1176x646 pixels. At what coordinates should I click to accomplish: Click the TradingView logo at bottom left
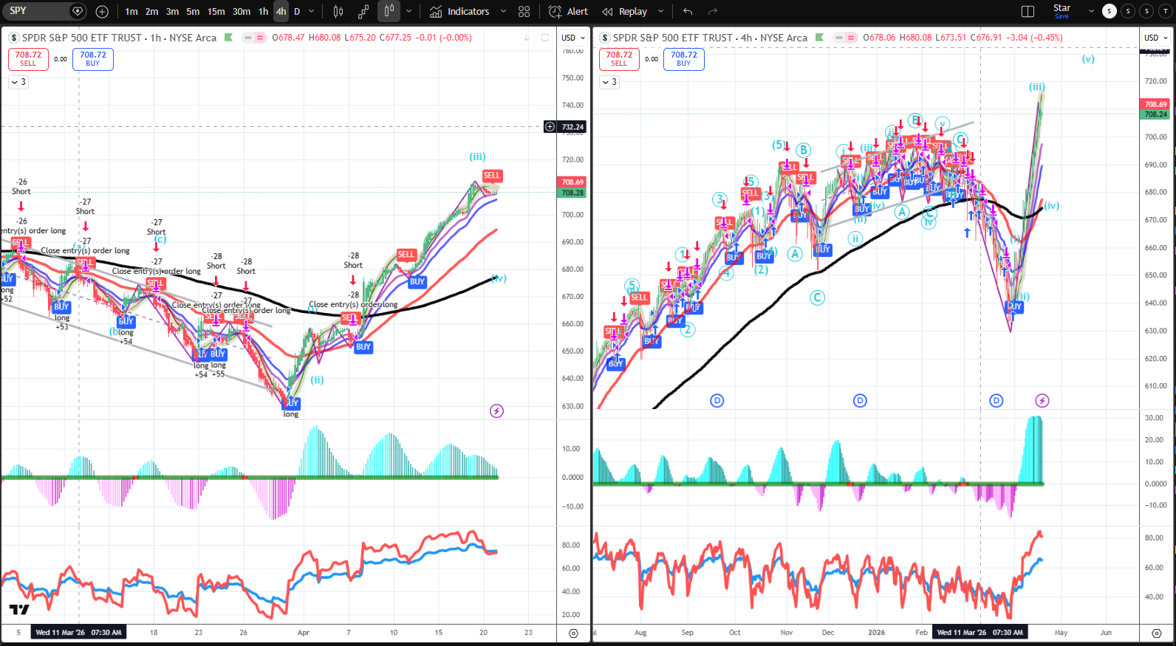(x=19, y=610)
